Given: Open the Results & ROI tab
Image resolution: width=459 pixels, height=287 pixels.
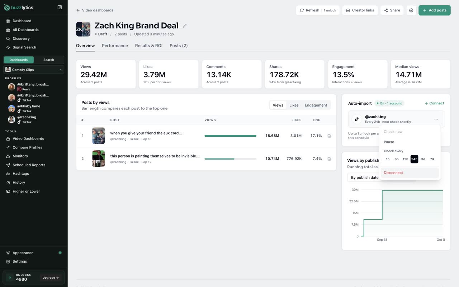Looking at the screenshot, I should tap(149, 46).
